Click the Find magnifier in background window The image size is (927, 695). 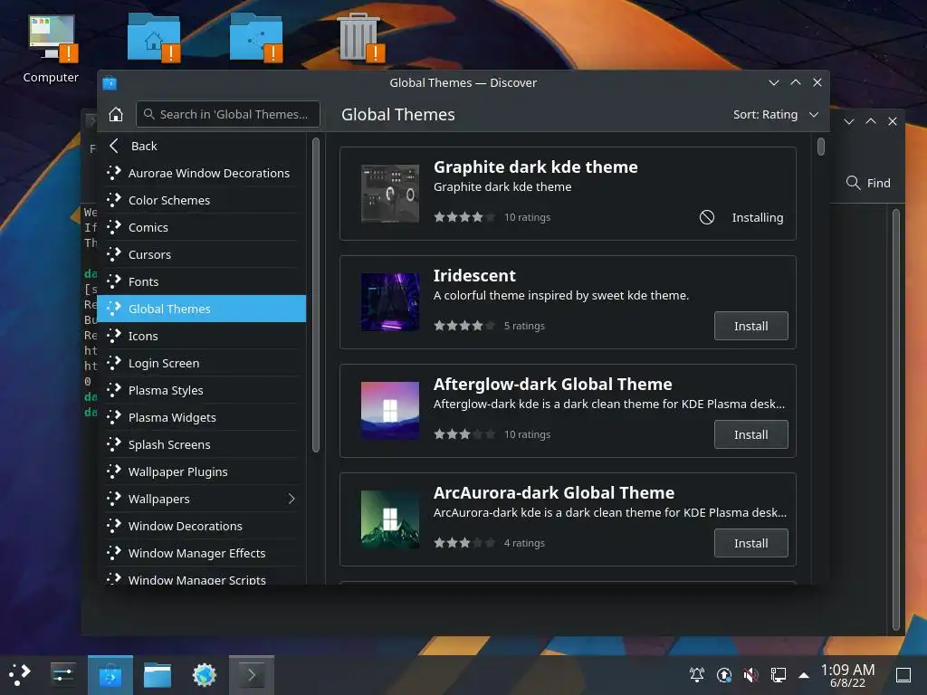(853, 183)
